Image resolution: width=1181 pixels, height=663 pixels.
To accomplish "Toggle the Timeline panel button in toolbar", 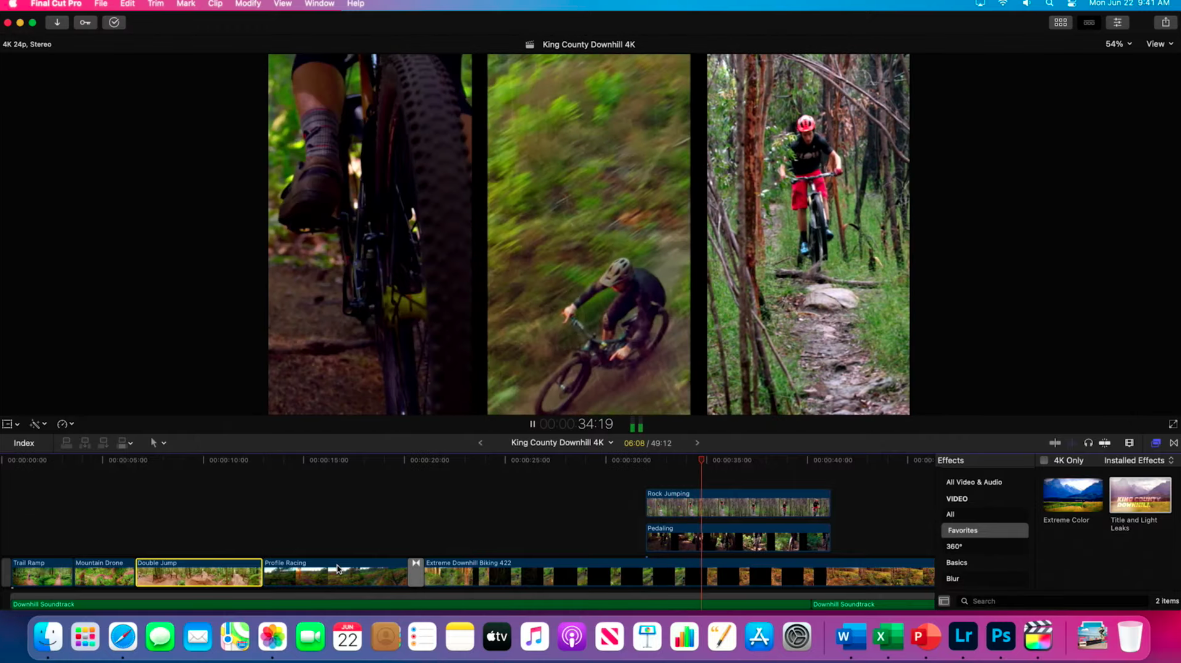I will (x=1089, y=22).
